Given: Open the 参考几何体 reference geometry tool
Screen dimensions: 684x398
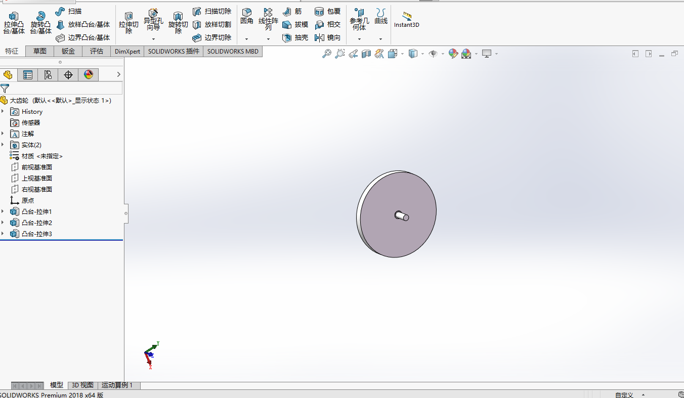Looking at the screenshot, I should coord(359,19).
